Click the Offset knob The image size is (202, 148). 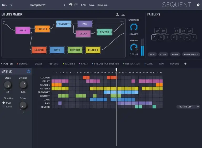[23, 105]
